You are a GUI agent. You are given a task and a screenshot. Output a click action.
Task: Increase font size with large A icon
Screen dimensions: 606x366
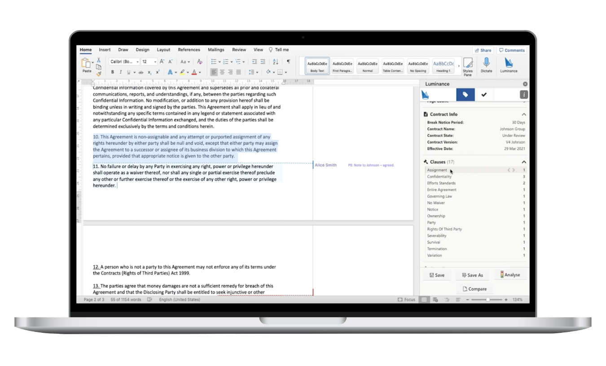coord(162,61)
